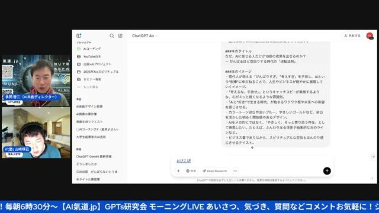This screenshot has width=379, height=213.
Task: Open the 2025年 AI×スピリチュアル project
Action: pos(101,72)
